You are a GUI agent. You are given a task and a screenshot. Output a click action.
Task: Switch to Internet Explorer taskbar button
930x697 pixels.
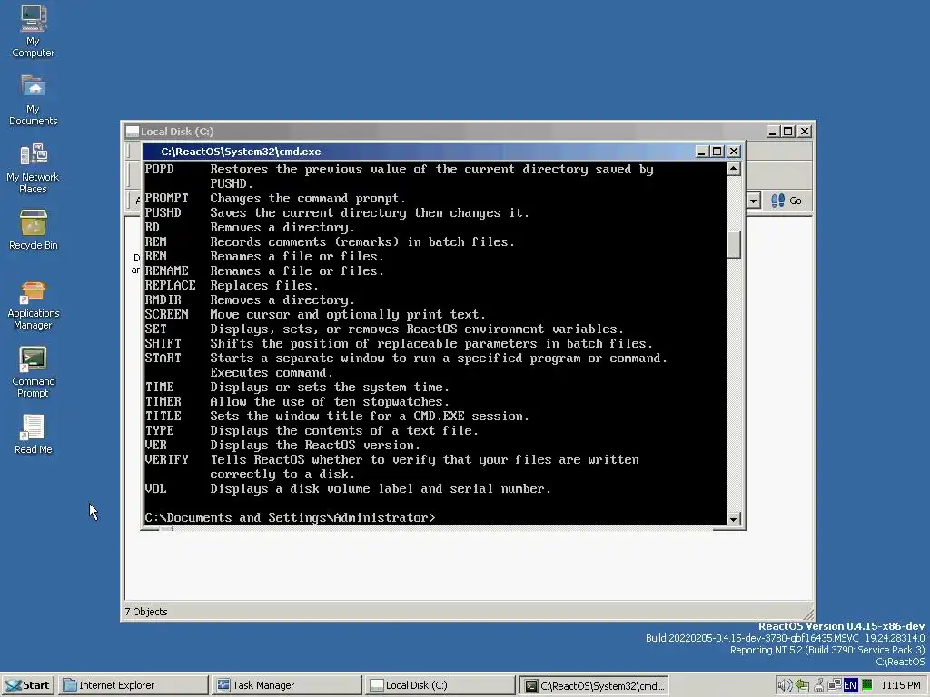point(134,685)
